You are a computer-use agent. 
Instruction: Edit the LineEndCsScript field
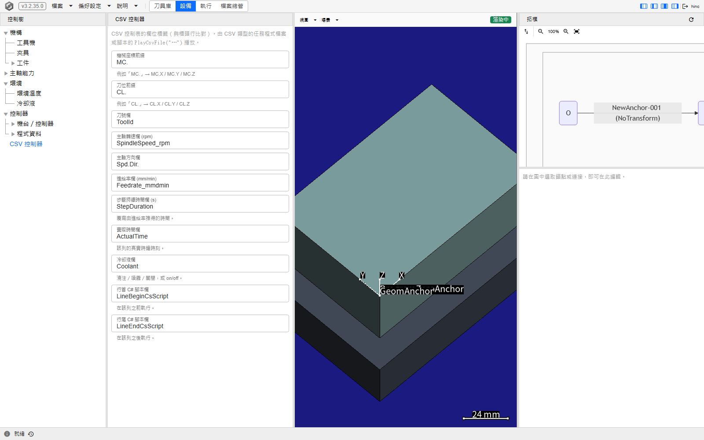pyautogui.click(x=200, y=323)
